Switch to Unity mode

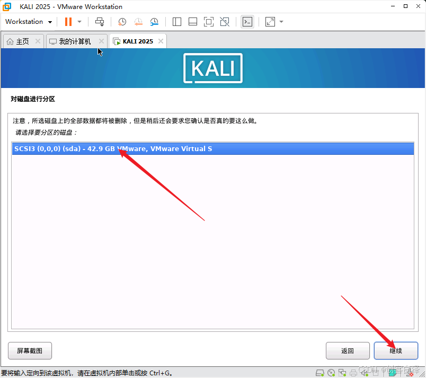[225, 22]
